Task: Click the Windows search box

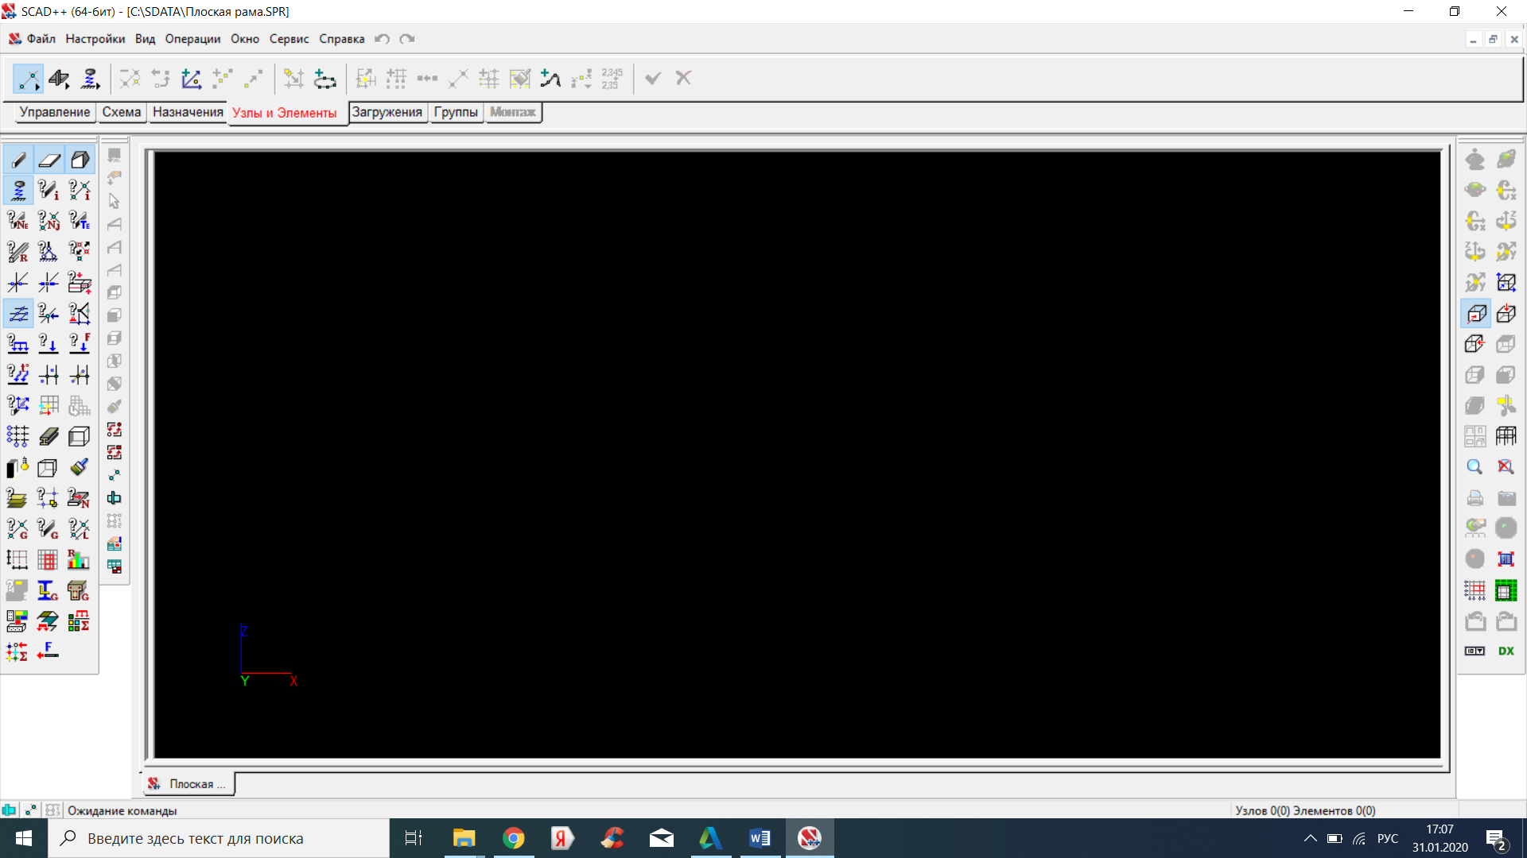Action: pyautogui.click(x=219, y=838)
